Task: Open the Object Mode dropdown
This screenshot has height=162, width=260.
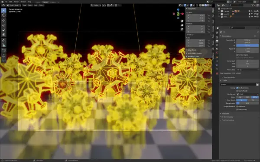Action: pos(13,5)
